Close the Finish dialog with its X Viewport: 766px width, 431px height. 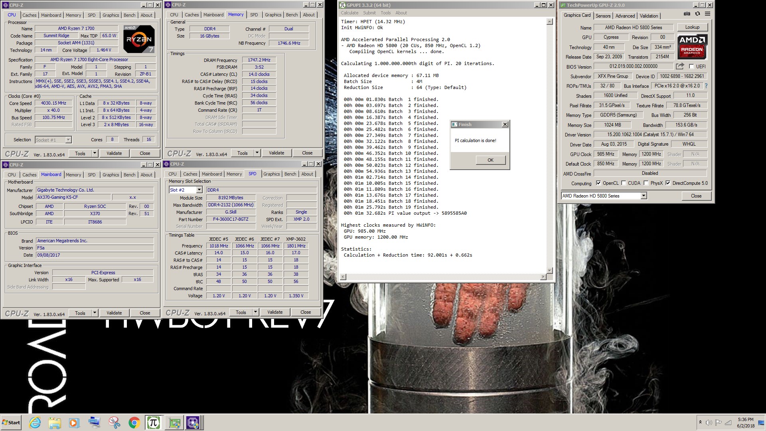(505, 125)
